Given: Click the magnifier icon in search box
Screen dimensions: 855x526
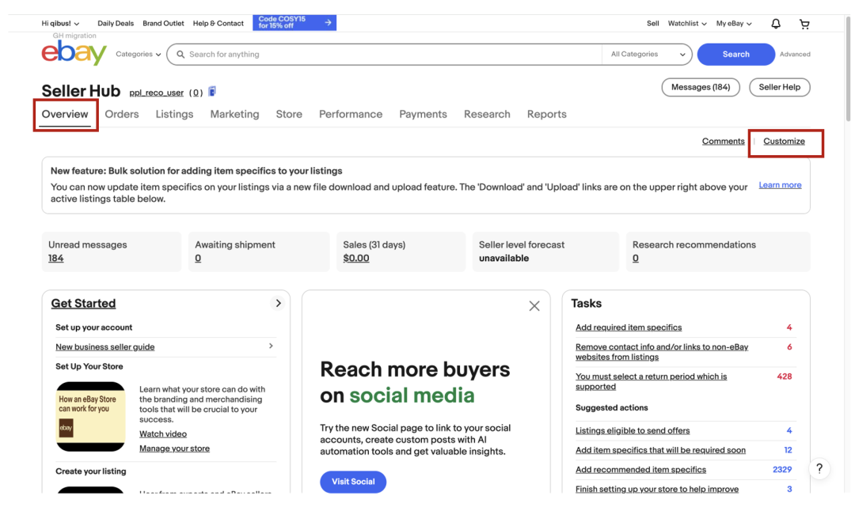Looking at the screenshot, I should pyautogui.click(x=180, y=55).
